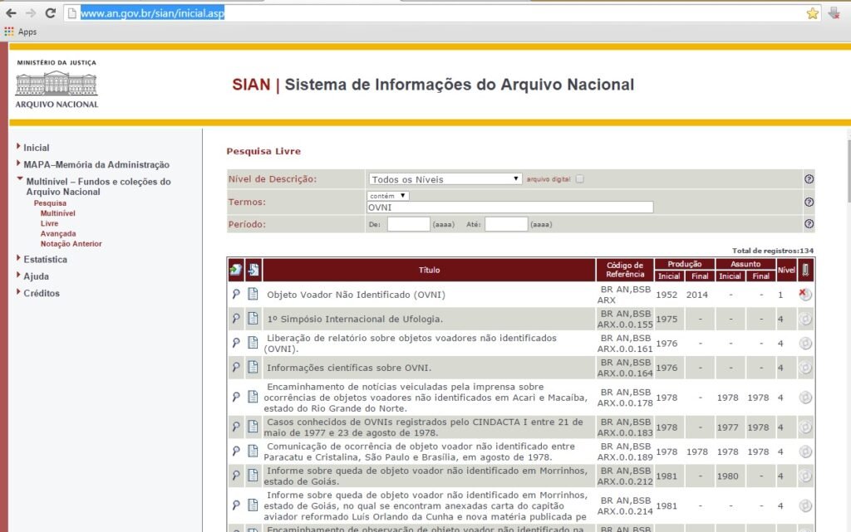The height and width of the screenshot is (532, 851).
Task: Open magnifier for 1º Simpósio Internacional de Ufologia
Action: coord(236,319)
